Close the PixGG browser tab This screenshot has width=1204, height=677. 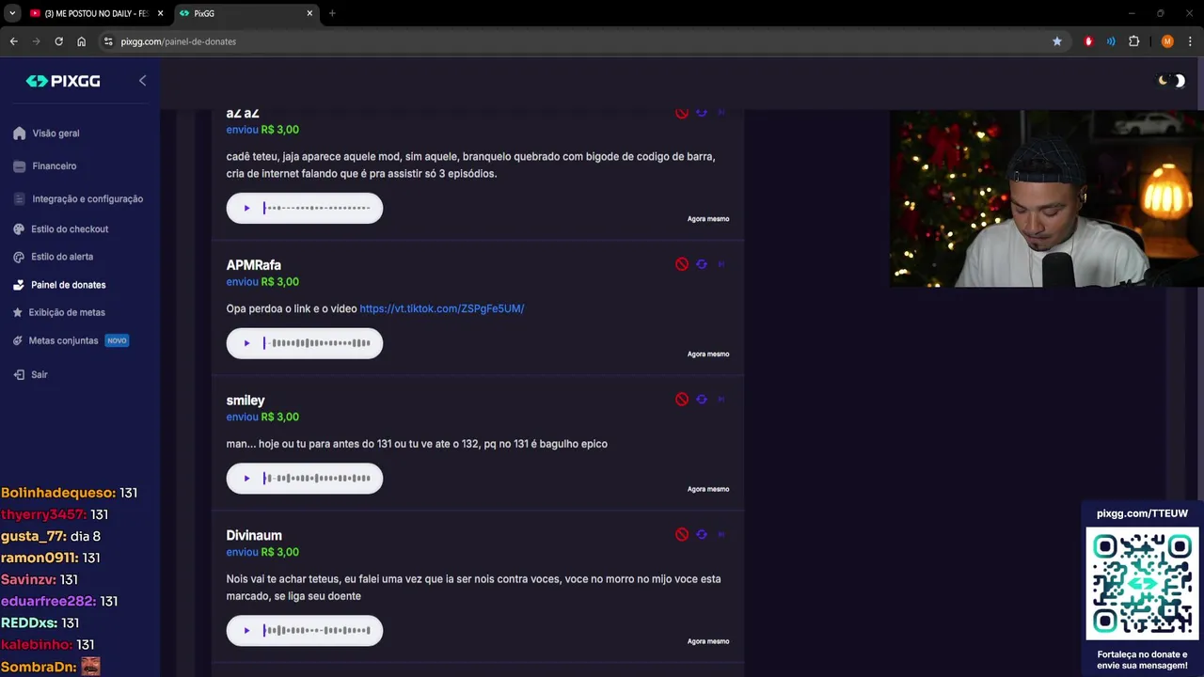click(x=309, y=13)
